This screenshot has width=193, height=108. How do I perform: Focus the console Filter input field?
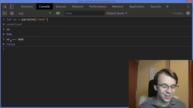(84, 13)
